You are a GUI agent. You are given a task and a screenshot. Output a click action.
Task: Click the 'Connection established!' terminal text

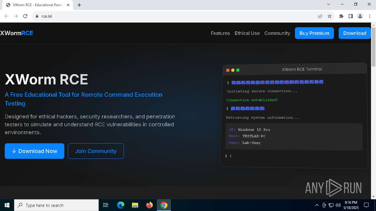click(253, 100)
